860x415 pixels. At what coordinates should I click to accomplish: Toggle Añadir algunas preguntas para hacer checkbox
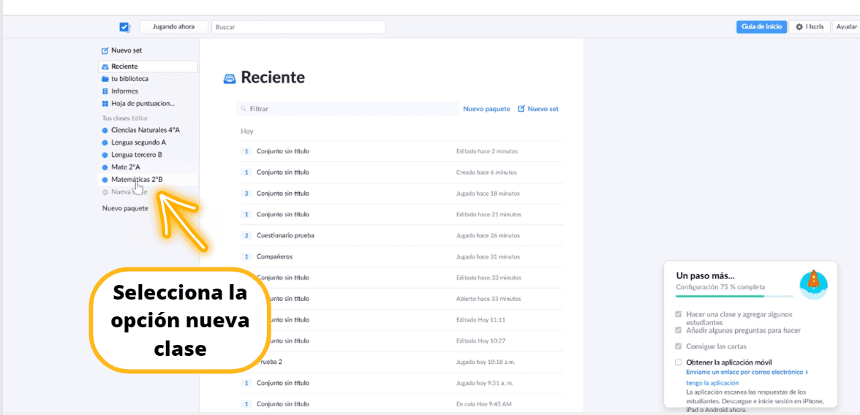pos(679,330)
